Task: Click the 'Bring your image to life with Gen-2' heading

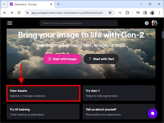Action: pos(81,35)
